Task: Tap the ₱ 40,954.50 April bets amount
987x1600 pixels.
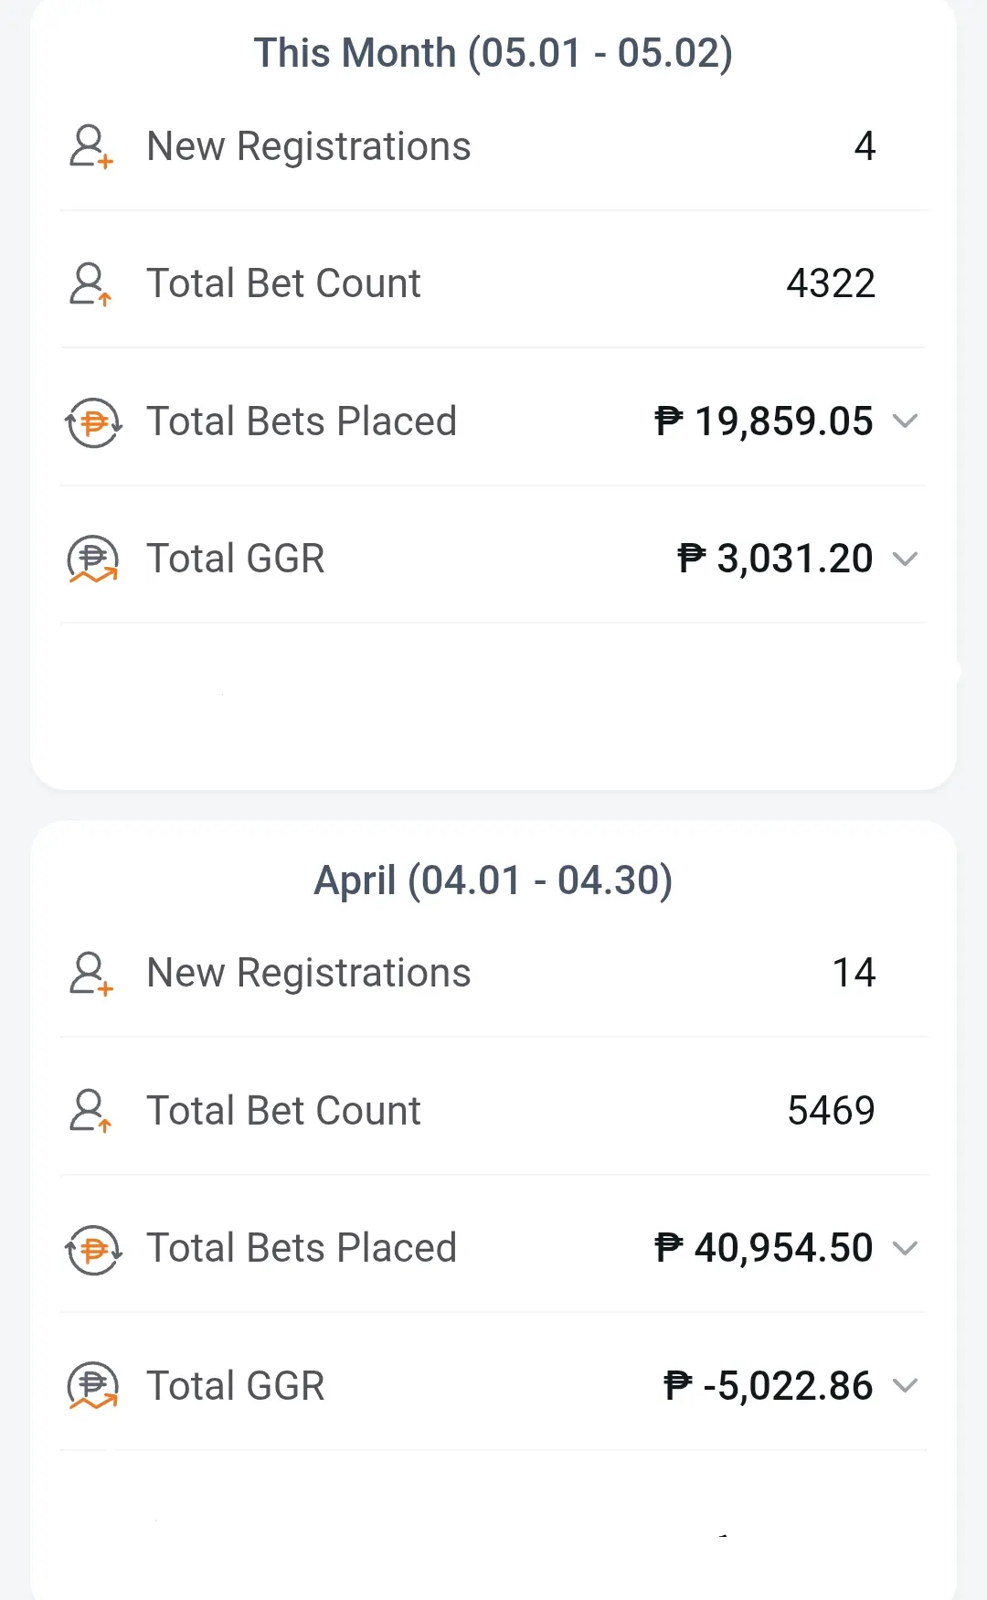Action: [764, 1248]
